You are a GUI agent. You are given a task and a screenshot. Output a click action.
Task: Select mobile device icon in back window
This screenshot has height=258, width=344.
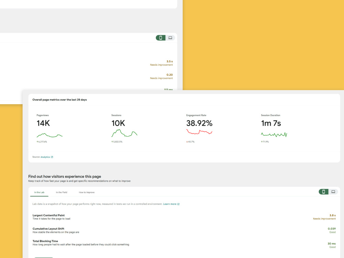coord(161,38)
